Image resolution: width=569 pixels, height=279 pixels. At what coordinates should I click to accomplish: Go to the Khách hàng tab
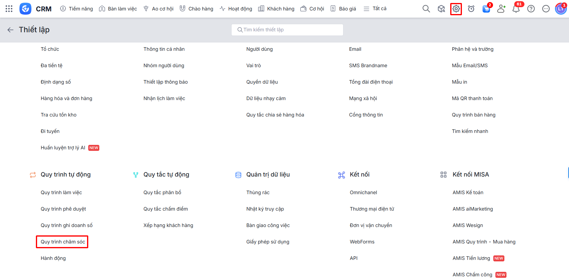pos(276,9)
